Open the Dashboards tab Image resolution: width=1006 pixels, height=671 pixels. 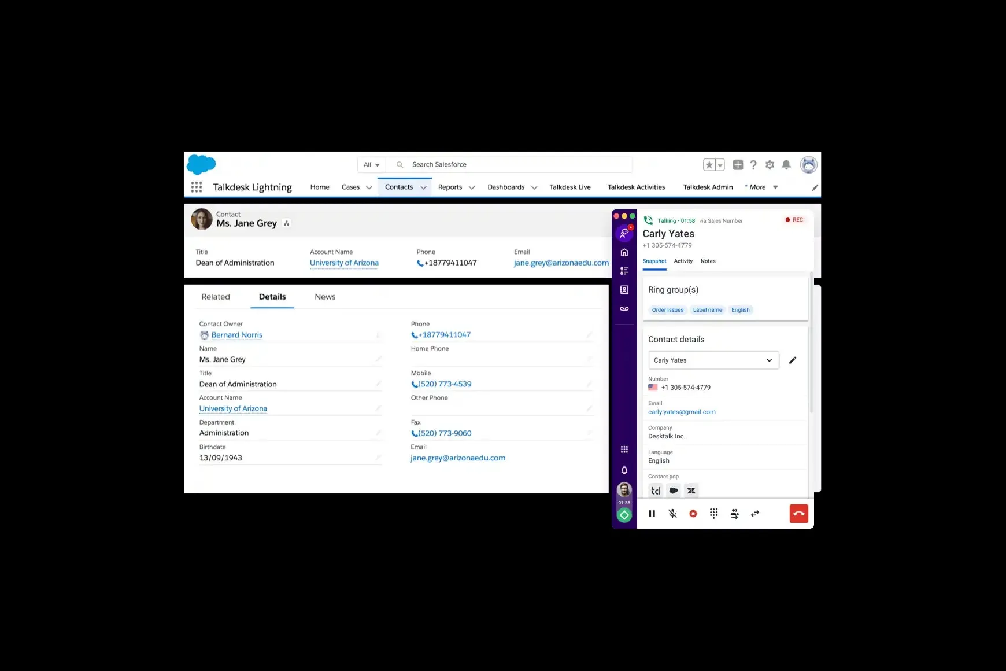(506, 187)
